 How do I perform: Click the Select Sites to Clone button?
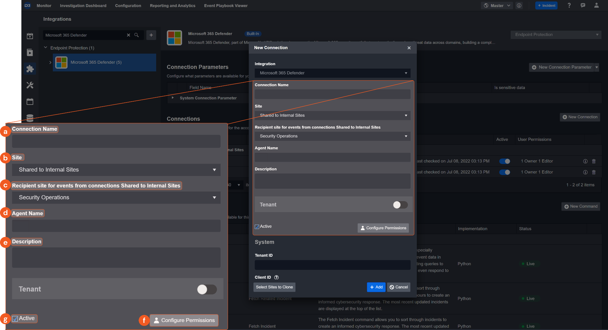[274, 287]
